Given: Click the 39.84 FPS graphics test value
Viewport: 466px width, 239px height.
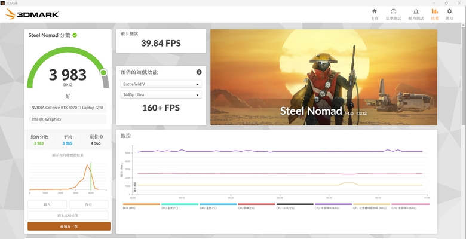Looking at the screenshot, I should click(161, 44).
